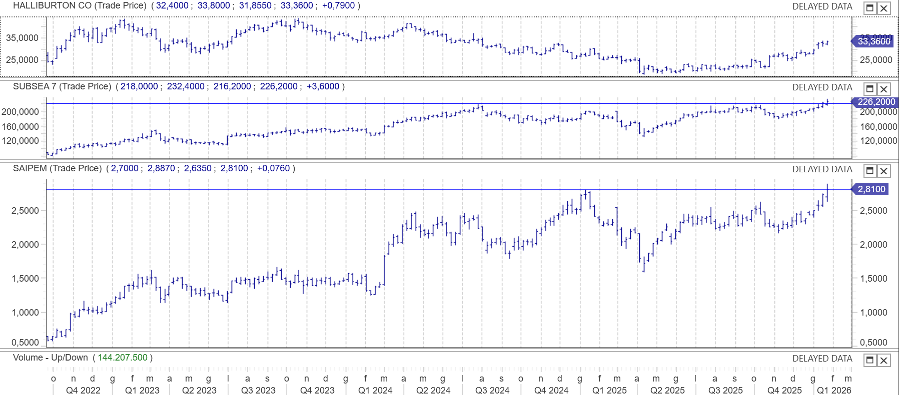The width and height of the screenshot is (899, 395).
Task: Click DELAYED DATA label in Volume panel
Action: coord(822,359)
